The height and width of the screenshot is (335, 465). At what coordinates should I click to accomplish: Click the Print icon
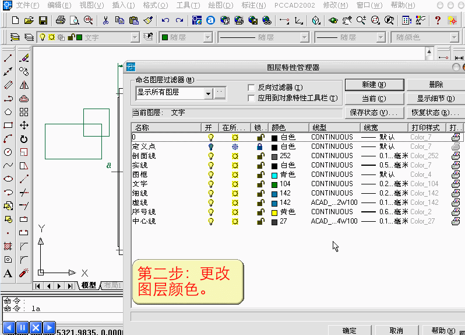(x=61, y=20)
